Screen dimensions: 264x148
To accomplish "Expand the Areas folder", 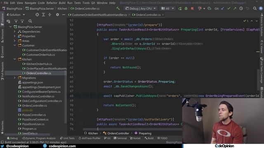I will (x=15, y=41).
